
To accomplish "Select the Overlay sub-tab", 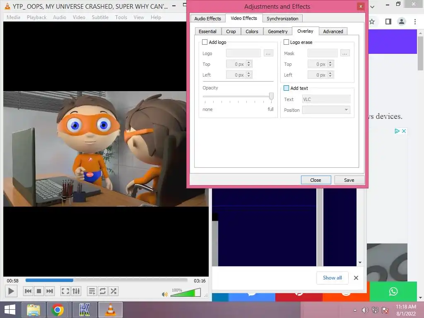I will [x=305, y=31].
